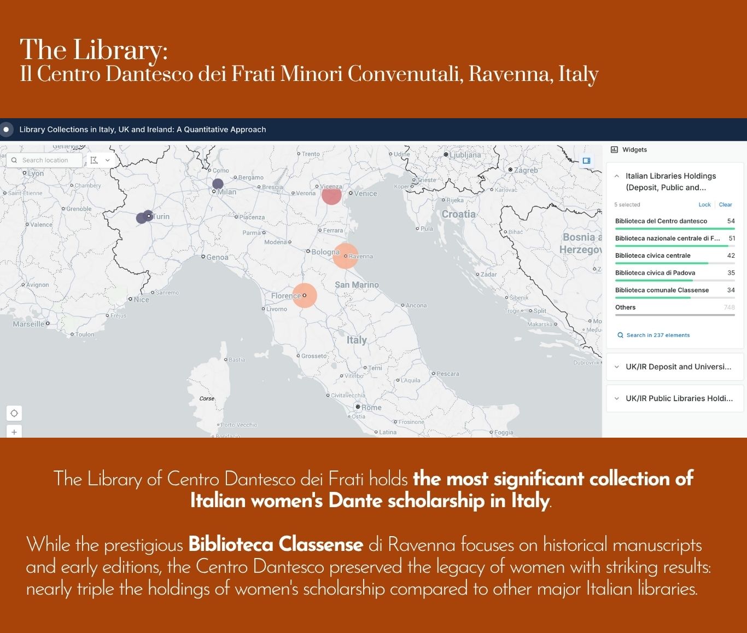The height and width of the screenshot is (633, 747).
Task: Click magnifier icon beside Search in 237 elements
Action: 620,335
